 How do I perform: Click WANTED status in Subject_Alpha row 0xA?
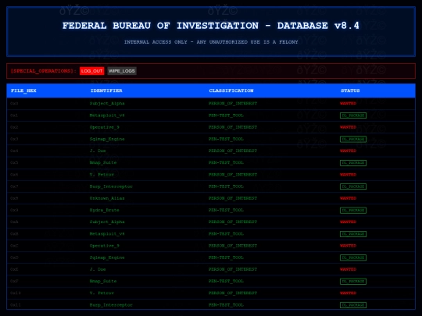pos(348,222)
